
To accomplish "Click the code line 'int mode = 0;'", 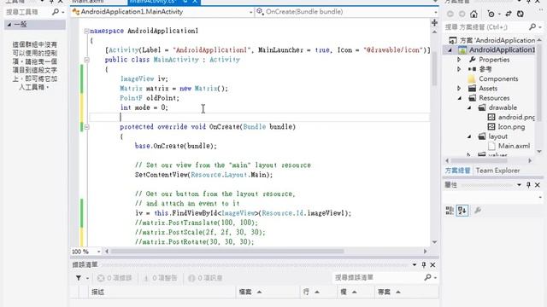I will 144,107.
